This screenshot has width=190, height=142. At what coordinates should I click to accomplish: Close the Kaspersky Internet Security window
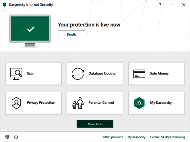pyautogui.click(x=184, y=5)
